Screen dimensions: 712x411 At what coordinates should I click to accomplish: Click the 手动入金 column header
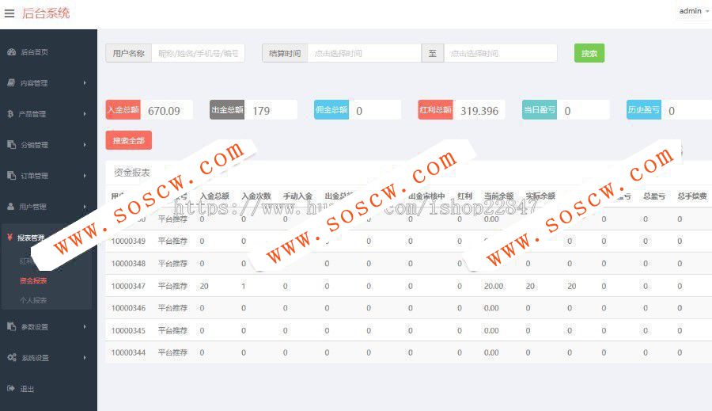click(298, 196)
